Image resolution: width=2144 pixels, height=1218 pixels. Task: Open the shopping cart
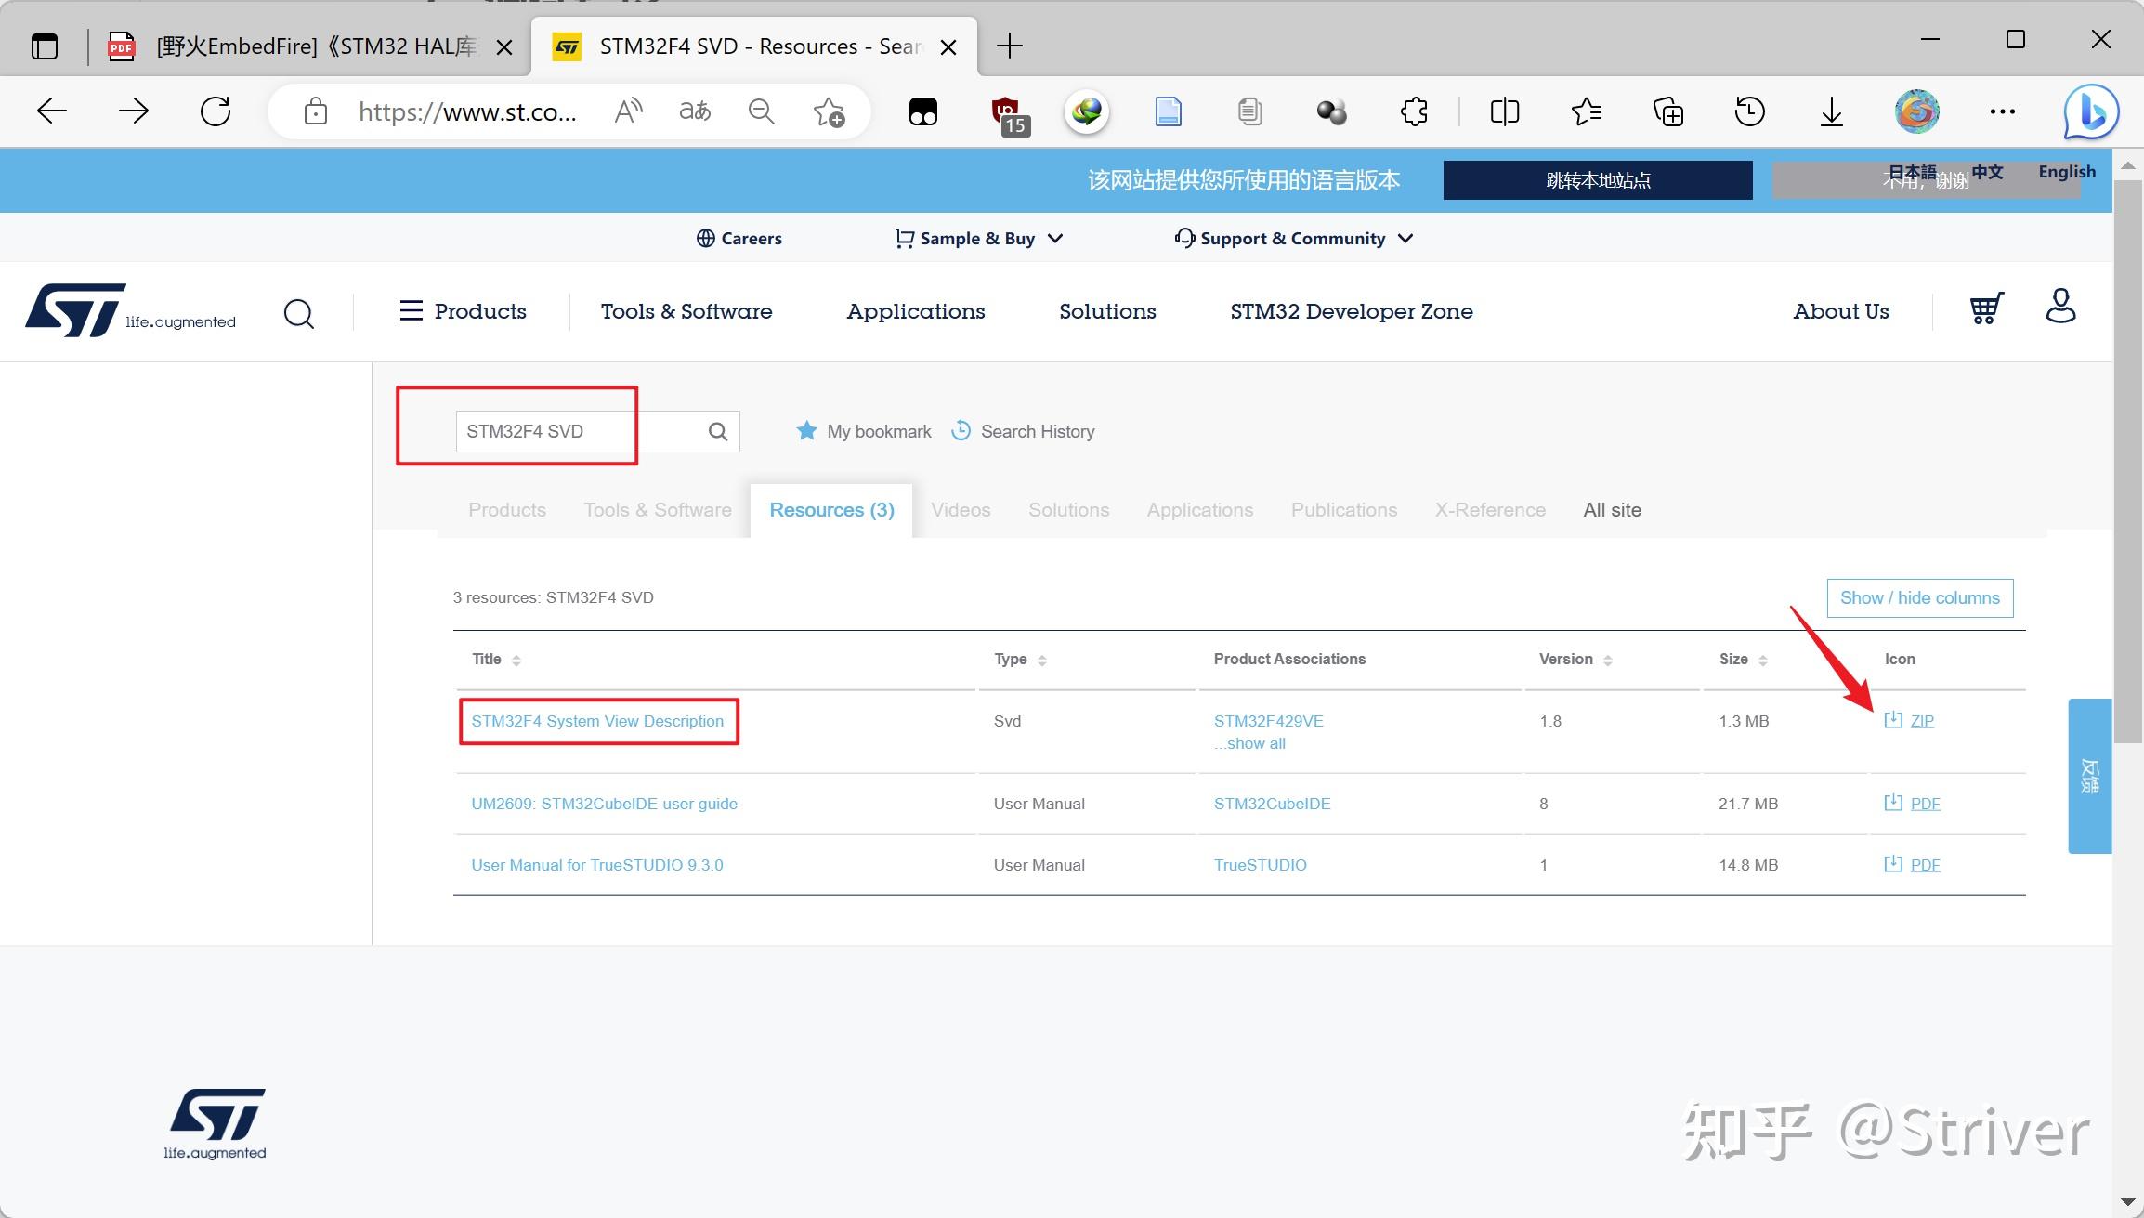click(1986, 308)
